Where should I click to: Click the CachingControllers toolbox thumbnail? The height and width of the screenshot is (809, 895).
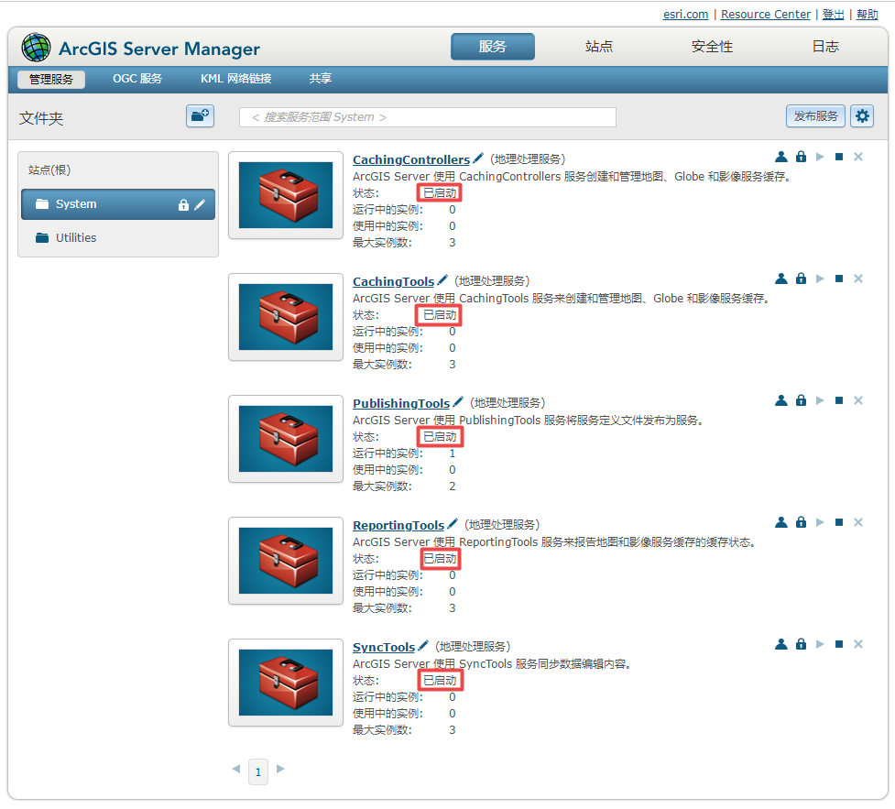tap(286, 195)
